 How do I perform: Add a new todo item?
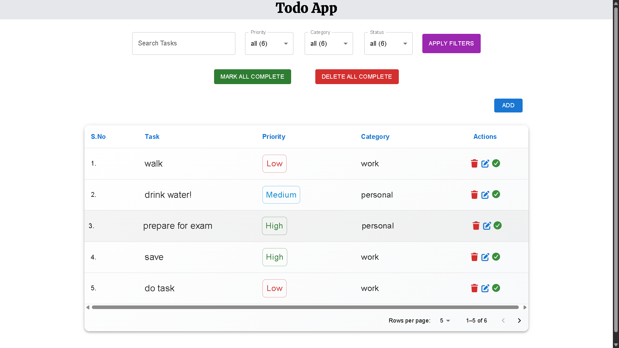[x=508, y=105]
